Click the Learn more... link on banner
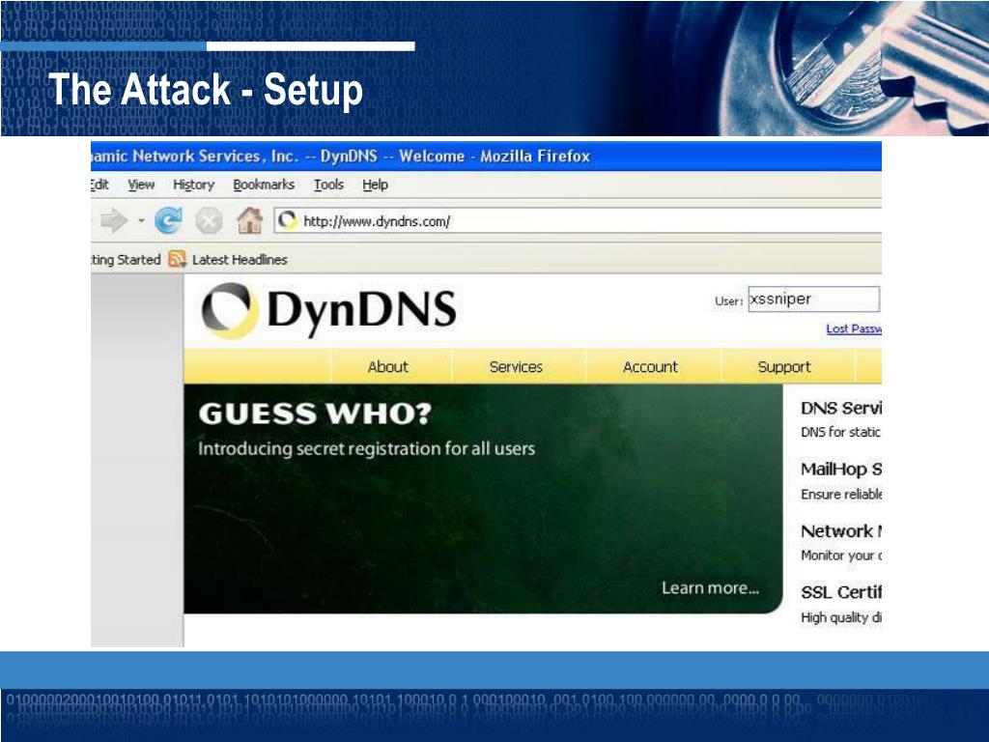The image size is (989, 742). [710, 588]
